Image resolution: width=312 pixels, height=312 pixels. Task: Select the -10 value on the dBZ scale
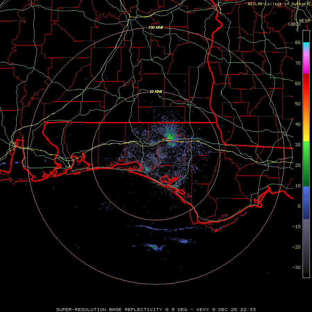click(x=296, y=227)
